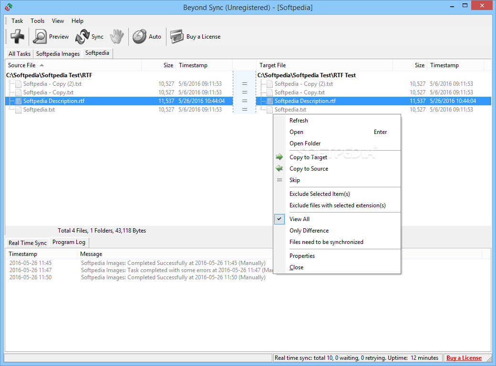The height and width of the screenshot is (366, 496).
Task: Click the credit card Buy a License icon
Action: [177, 37]
